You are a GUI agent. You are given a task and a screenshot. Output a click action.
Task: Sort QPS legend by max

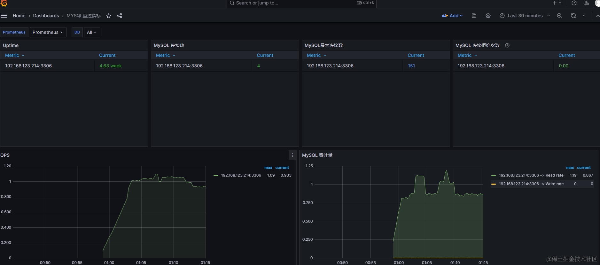click(268, 168)
